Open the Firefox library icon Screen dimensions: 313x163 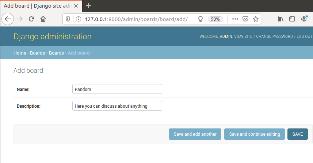280,19
